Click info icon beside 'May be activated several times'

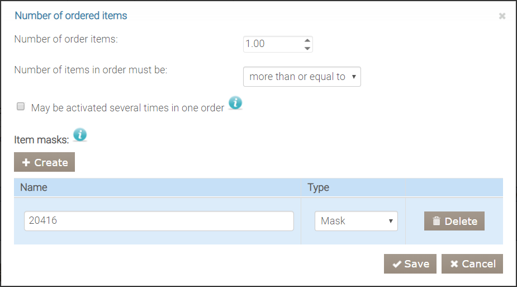pos(235,103)
